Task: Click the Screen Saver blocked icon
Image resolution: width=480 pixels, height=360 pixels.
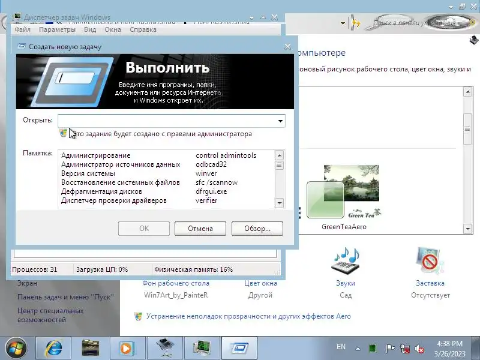Action: [430, 260]
